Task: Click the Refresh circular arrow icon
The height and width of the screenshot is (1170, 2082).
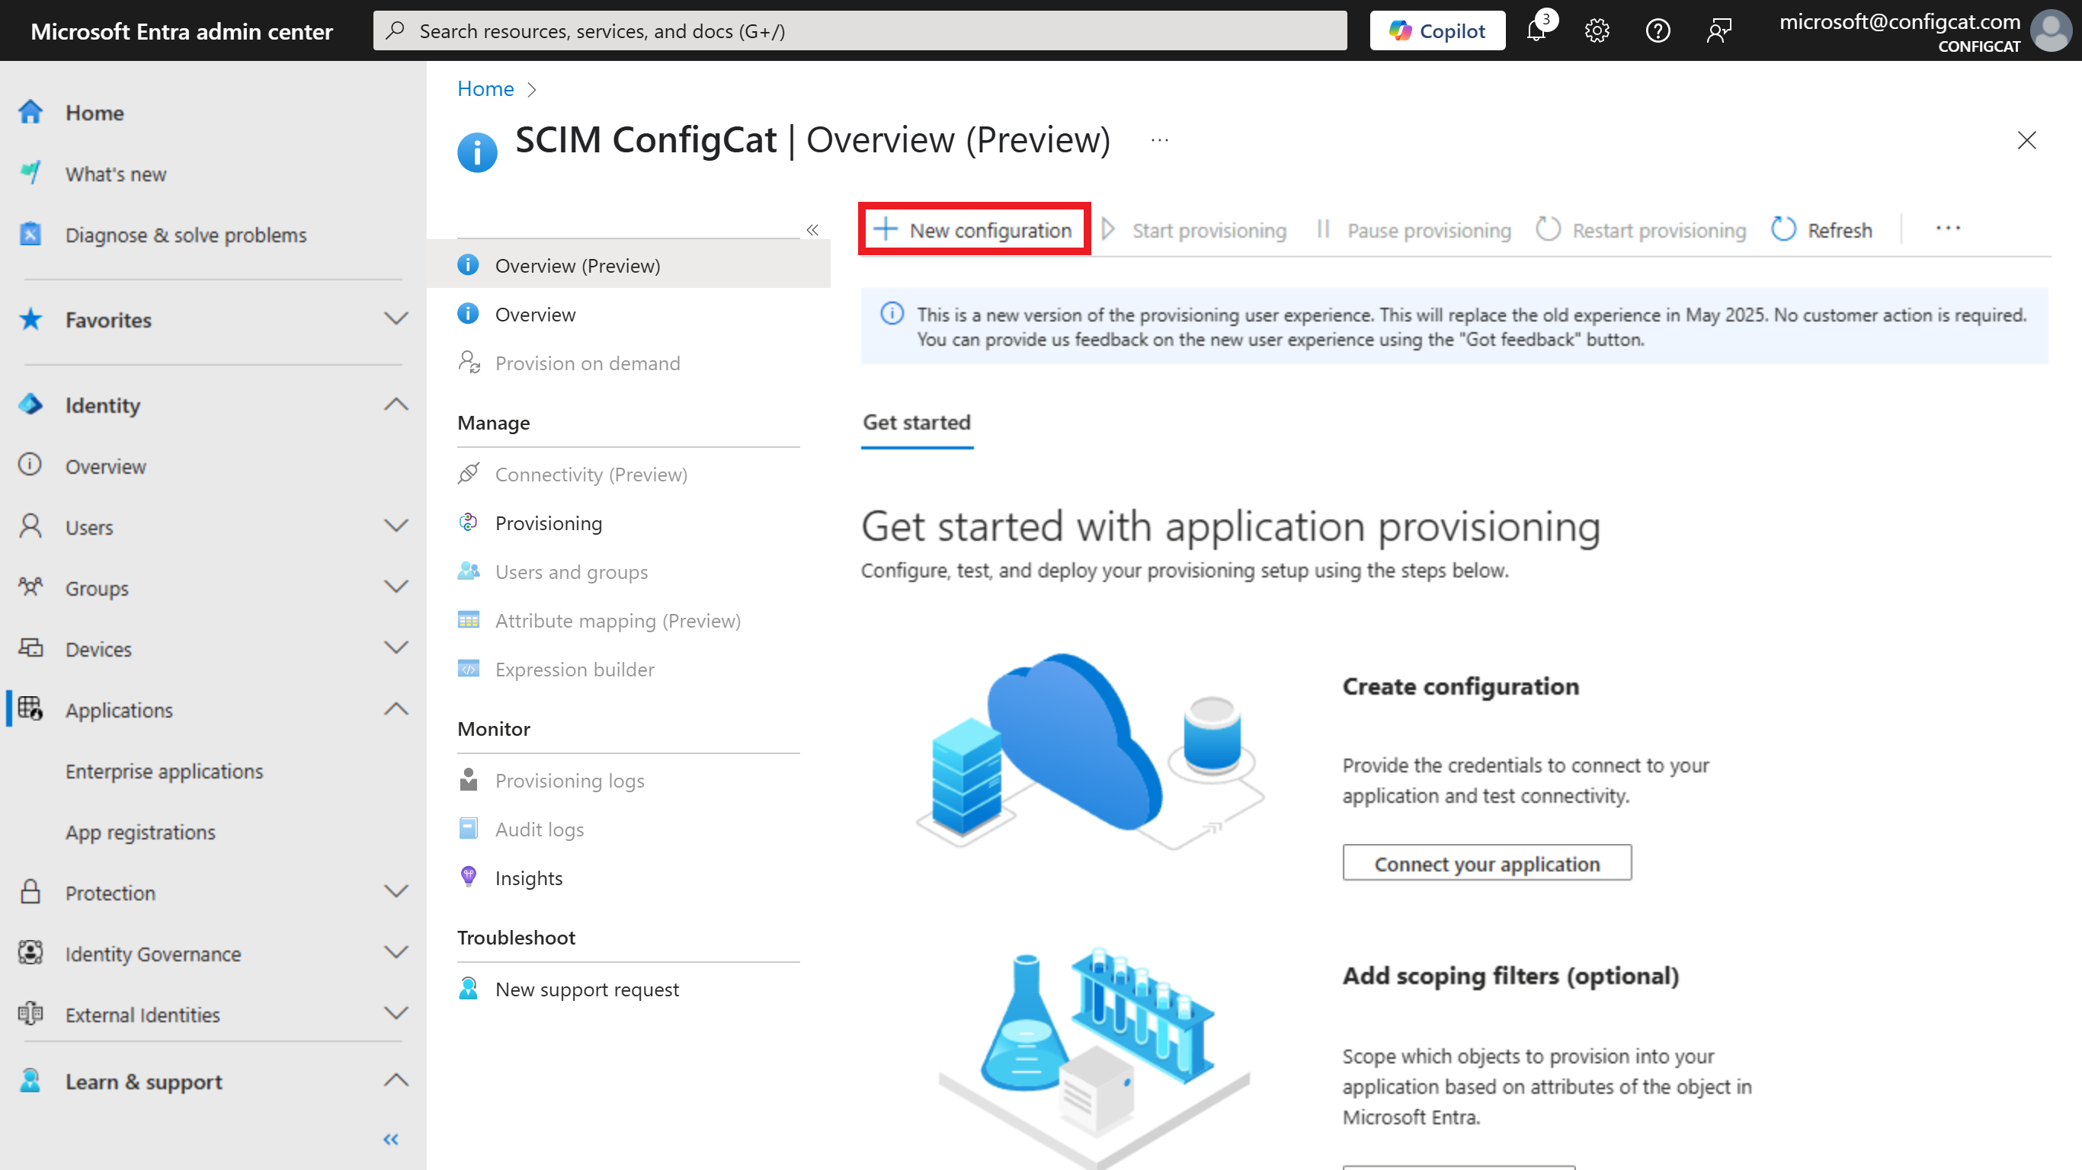Action: [x=1784, y=230]
